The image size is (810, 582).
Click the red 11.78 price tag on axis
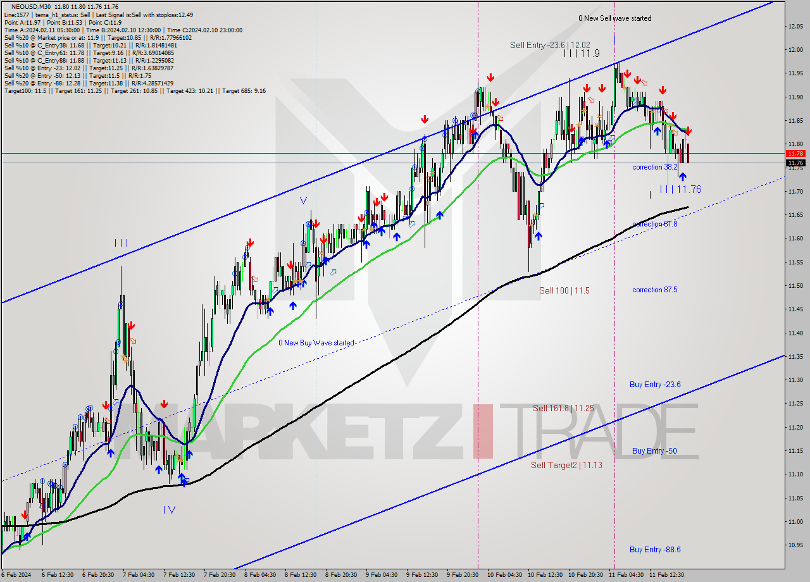[795, 153]
